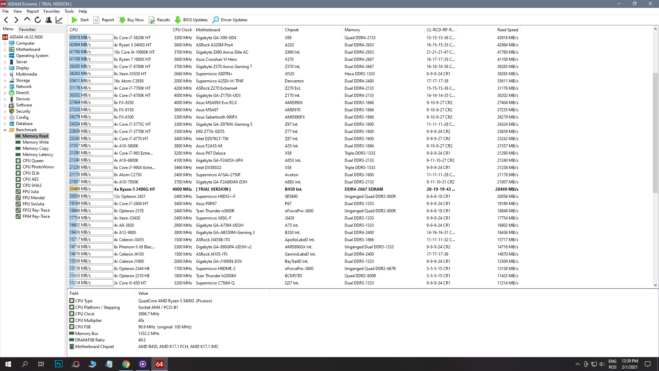Expand the Motherboard tree node
This screenshot has width=659, height=371.
point(5,50)
